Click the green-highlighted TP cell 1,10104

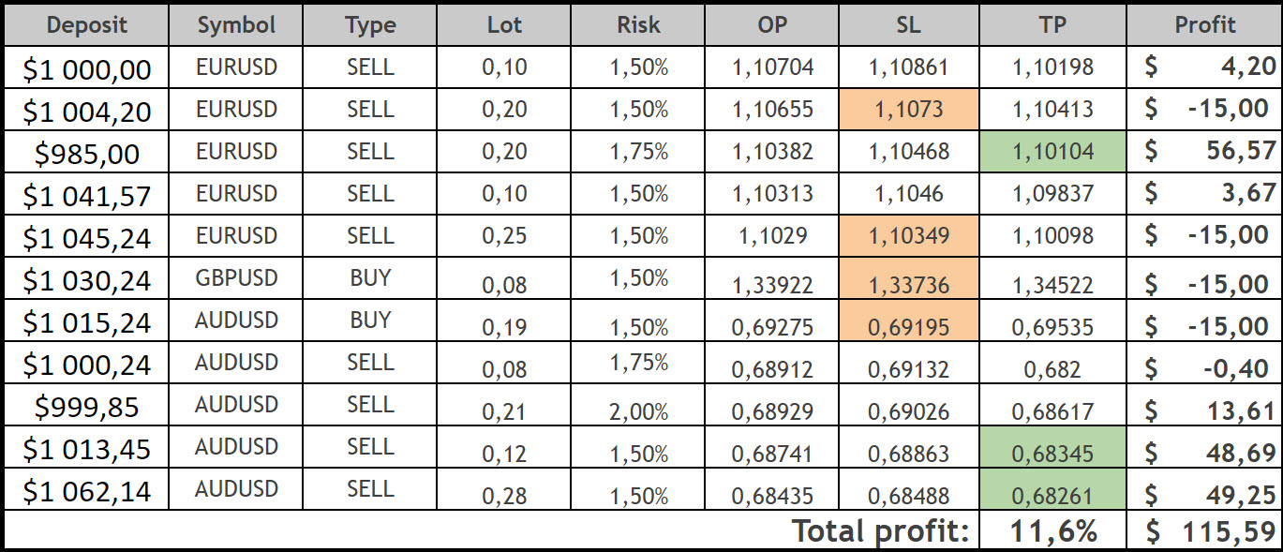coord(1053,152)
